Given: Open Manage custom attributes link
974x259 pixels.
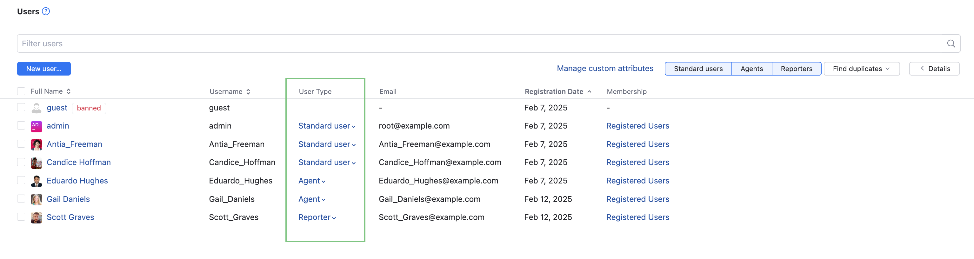Looking at the screenshot, I should [604, 69].
